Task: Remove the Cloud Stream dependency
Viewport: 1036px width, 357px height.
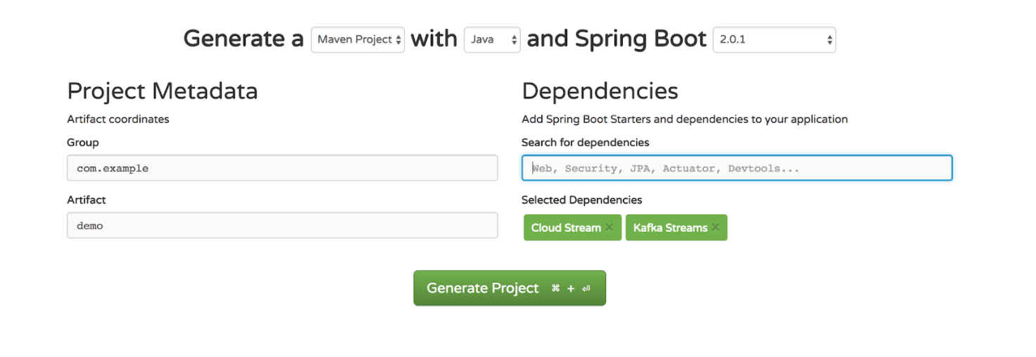Action: coord(609,228)
